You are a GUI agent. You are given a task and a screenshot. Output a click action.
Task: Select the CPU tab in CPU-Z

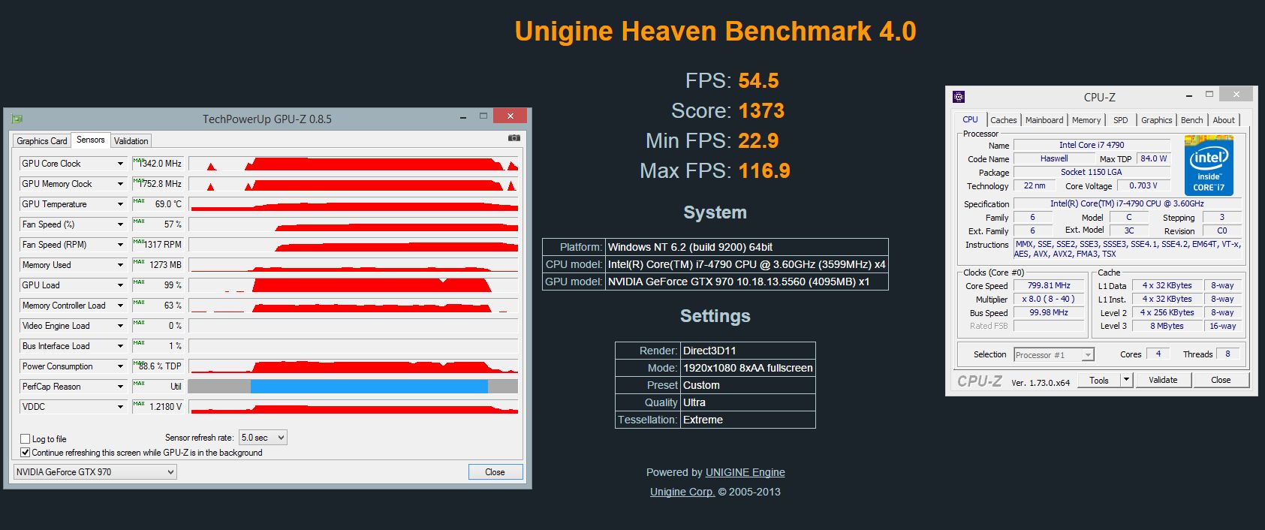(971, 119)
